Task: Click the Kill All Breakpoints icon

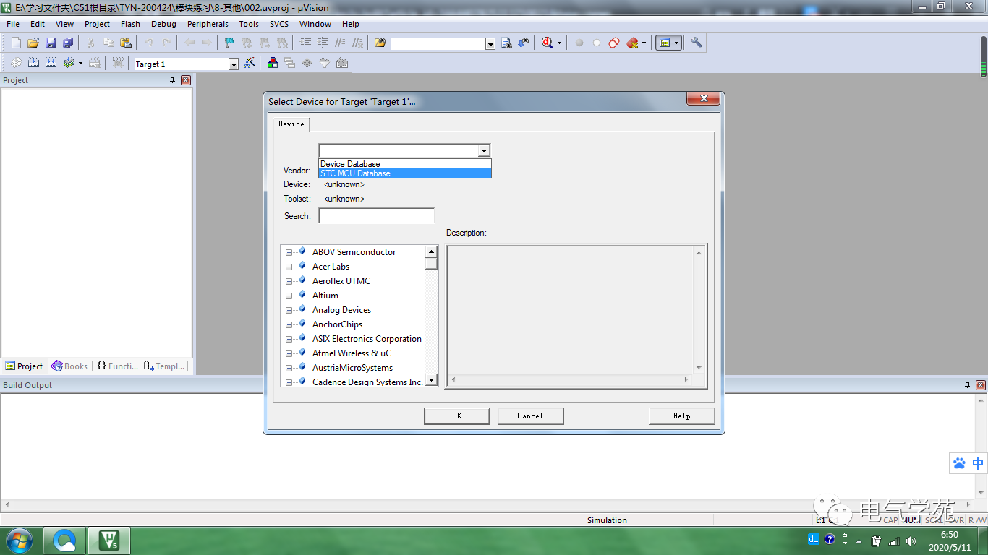Action: tap(632, 43)
